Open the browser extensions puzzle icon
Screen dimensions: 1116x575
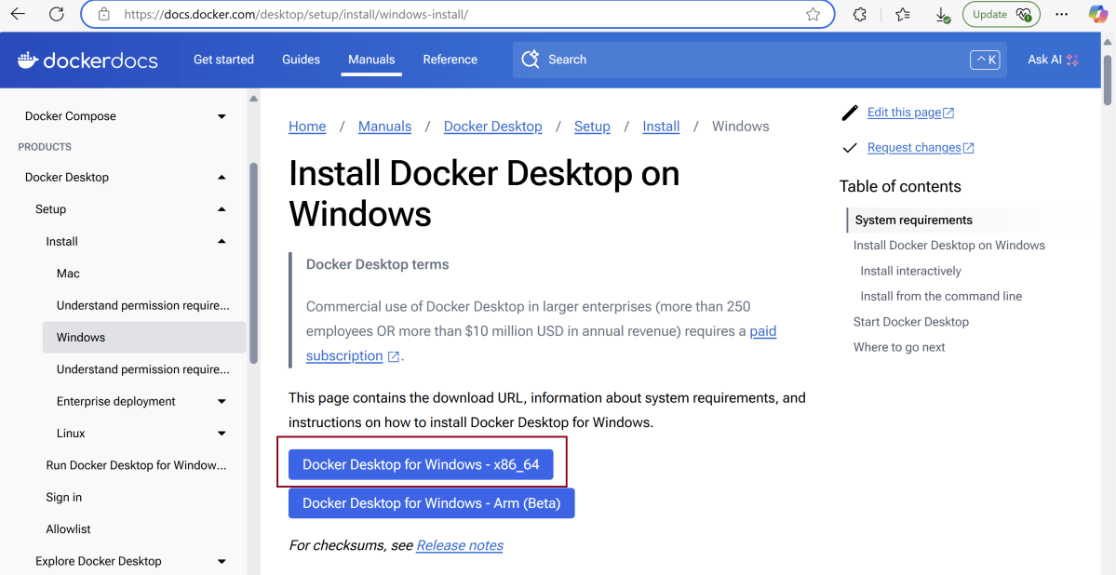tap(860, 14)
